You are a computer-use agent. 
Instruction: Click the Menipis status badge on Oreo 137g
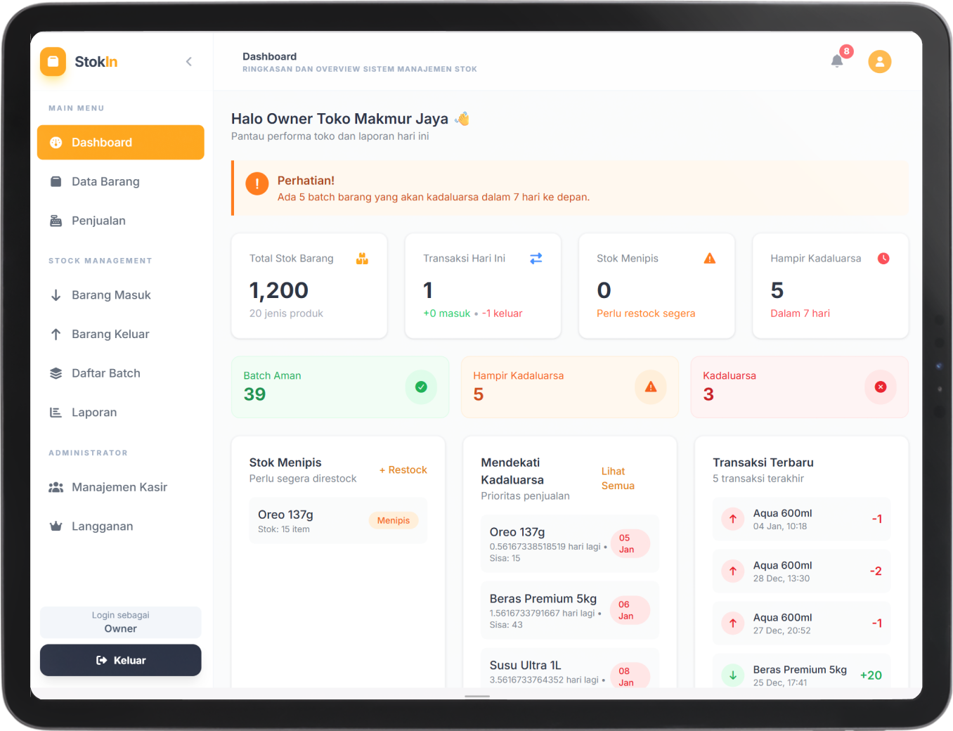click(x=393, y=520)
